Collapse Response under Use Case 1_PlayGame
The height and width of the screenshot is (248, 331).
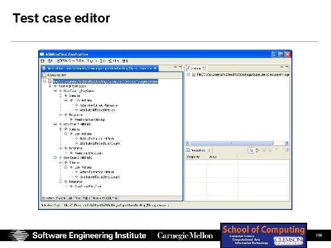(60, 115)
